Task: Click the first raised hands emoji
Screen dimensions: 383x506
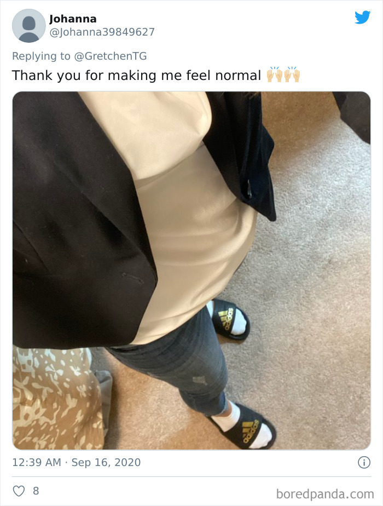Action: click(x=275, y=74)
